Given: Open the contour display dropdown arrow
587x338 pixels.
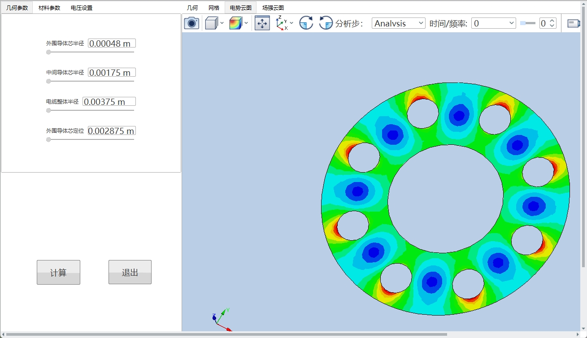Looking at the screenshot, I should pos(246,23).
